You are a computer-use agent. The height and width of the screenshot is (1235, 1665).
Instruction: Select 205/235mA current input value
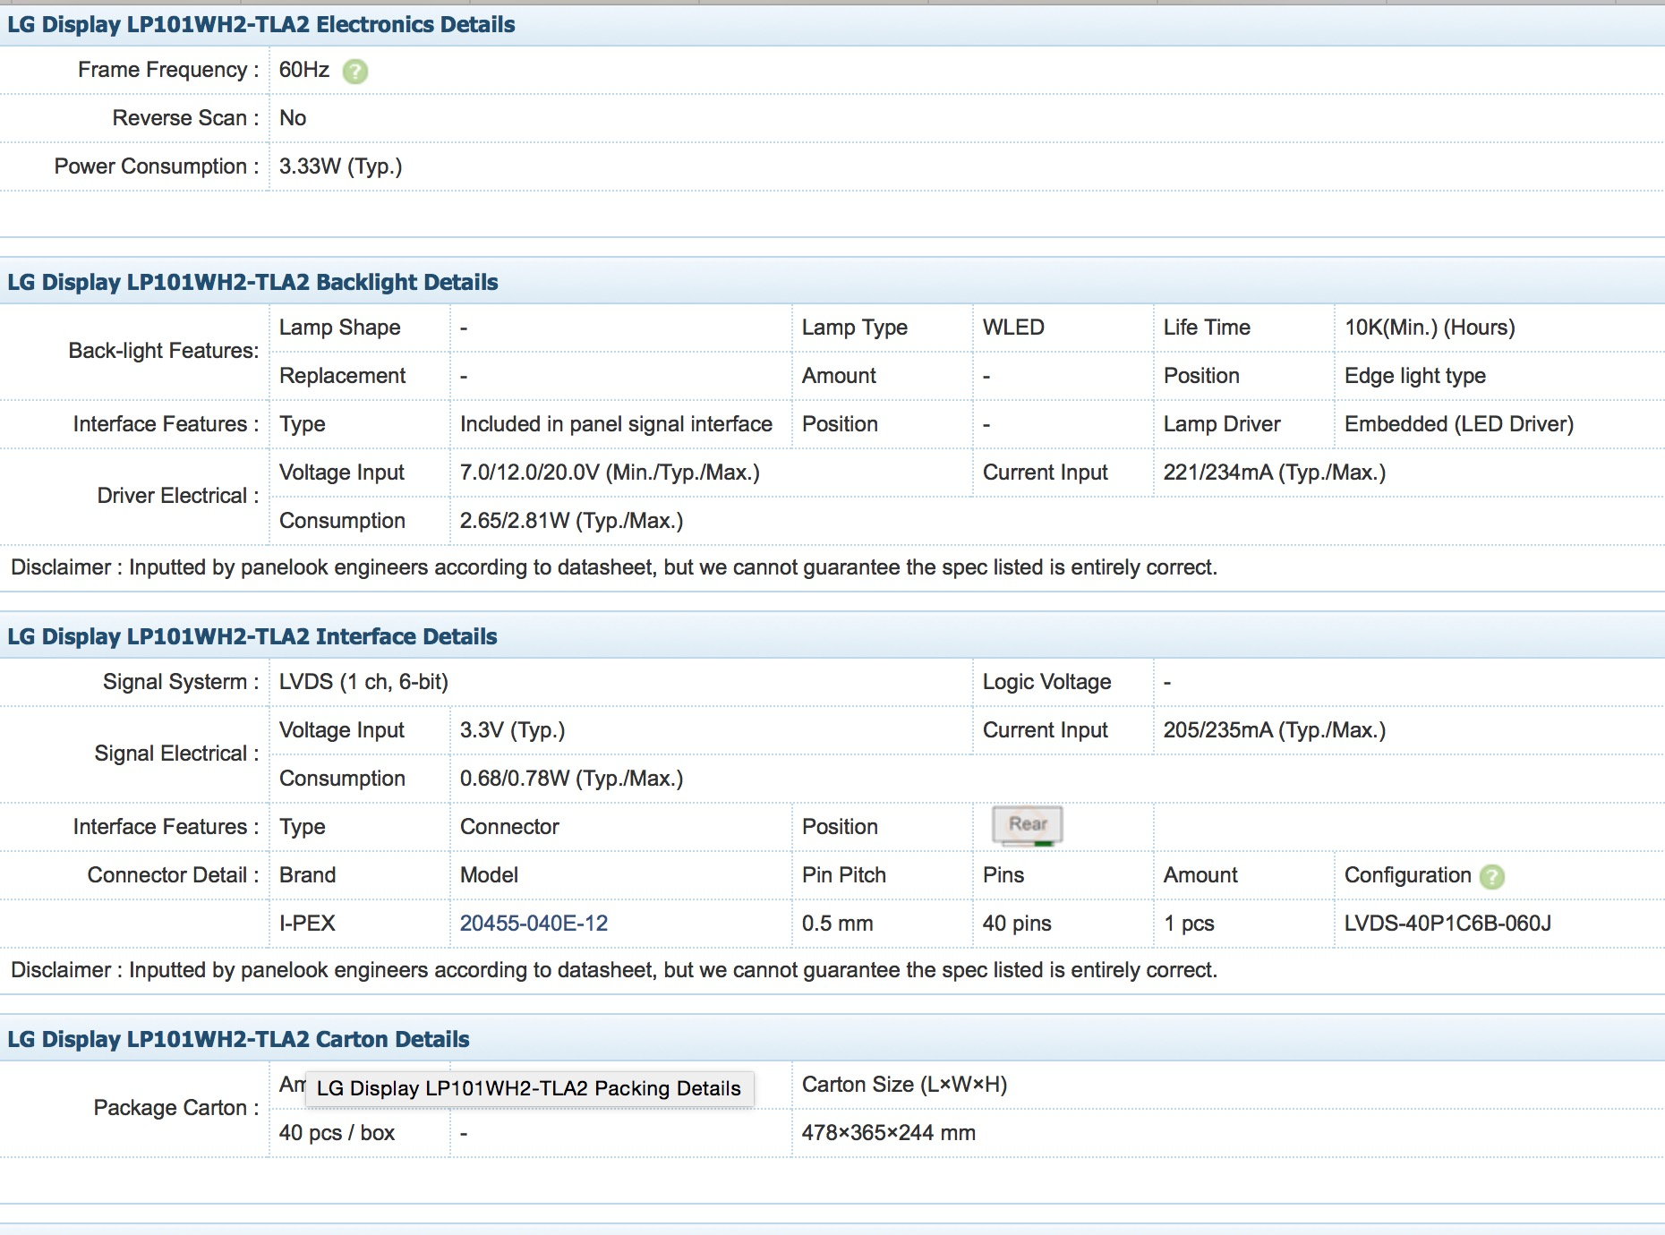pyautogui.click(x=1275, y=730)
